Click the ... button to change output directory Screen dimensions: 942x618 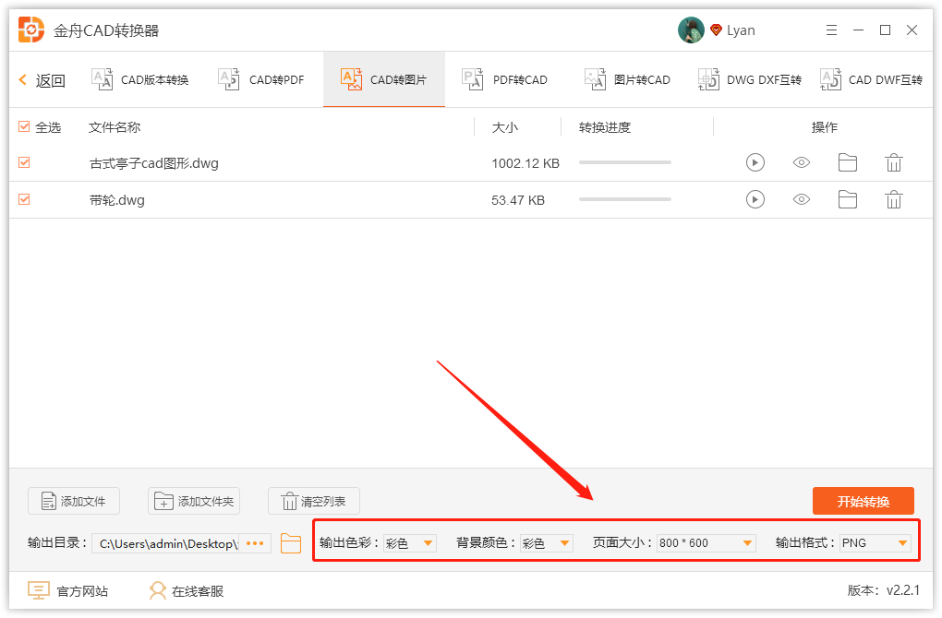click(256, 543)
